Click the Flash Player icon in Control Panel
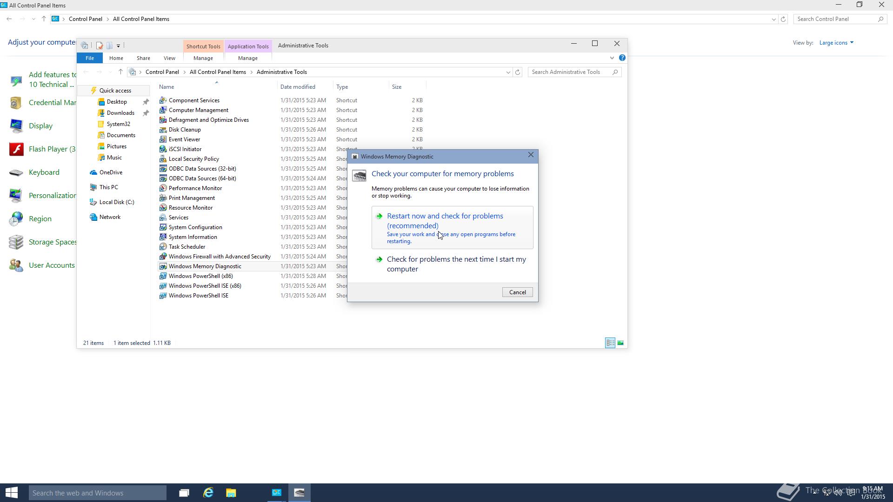Viewport: 893px width, 502px height. [x=16, y=149]
